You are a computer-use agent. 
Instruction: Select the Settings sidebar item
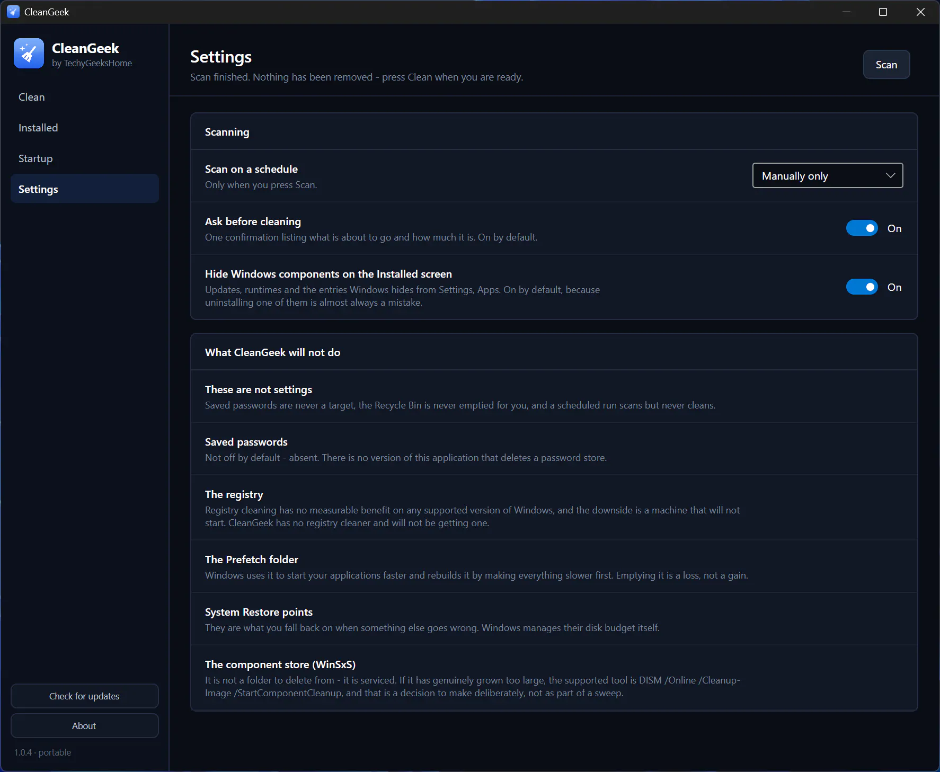click(85, 189)
